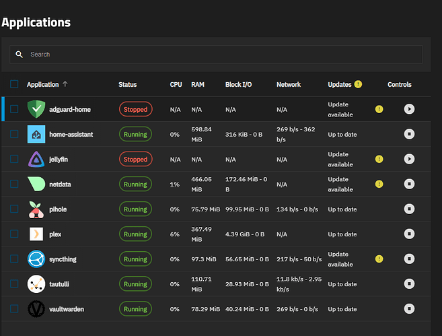Click the 4.39 GiB - 0 B value

(245, 234)
